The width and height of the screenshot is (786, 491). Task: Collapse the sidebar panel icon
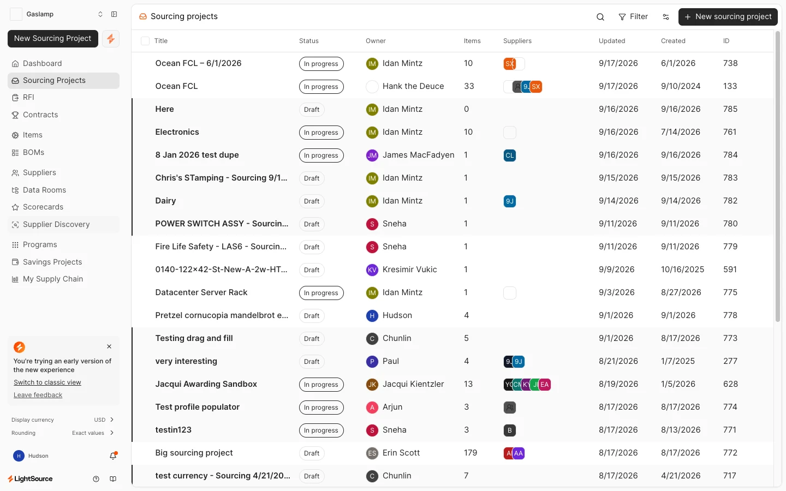114,14
